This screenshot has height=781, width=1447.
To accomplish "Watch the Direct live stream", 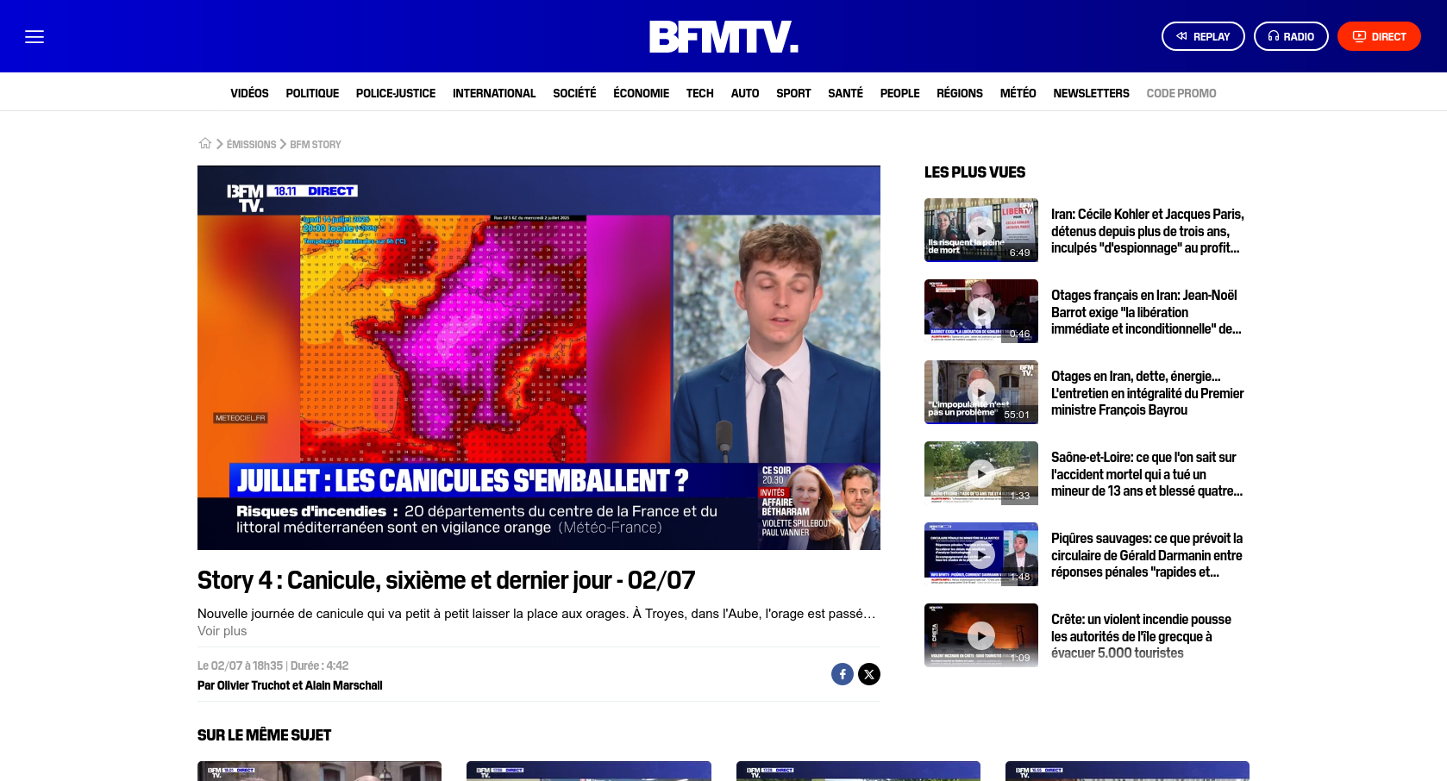I will pyautogui.click(x=1379, y=36).
